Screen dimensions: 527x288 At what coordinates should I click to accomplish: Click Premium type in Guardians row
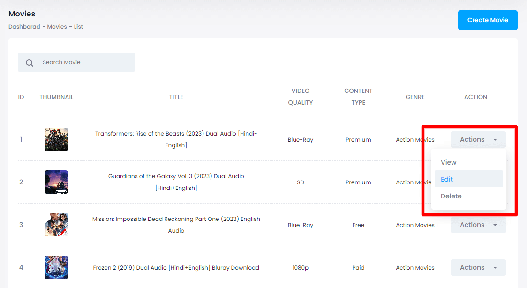pyautogui.click(x=358, y=182)
